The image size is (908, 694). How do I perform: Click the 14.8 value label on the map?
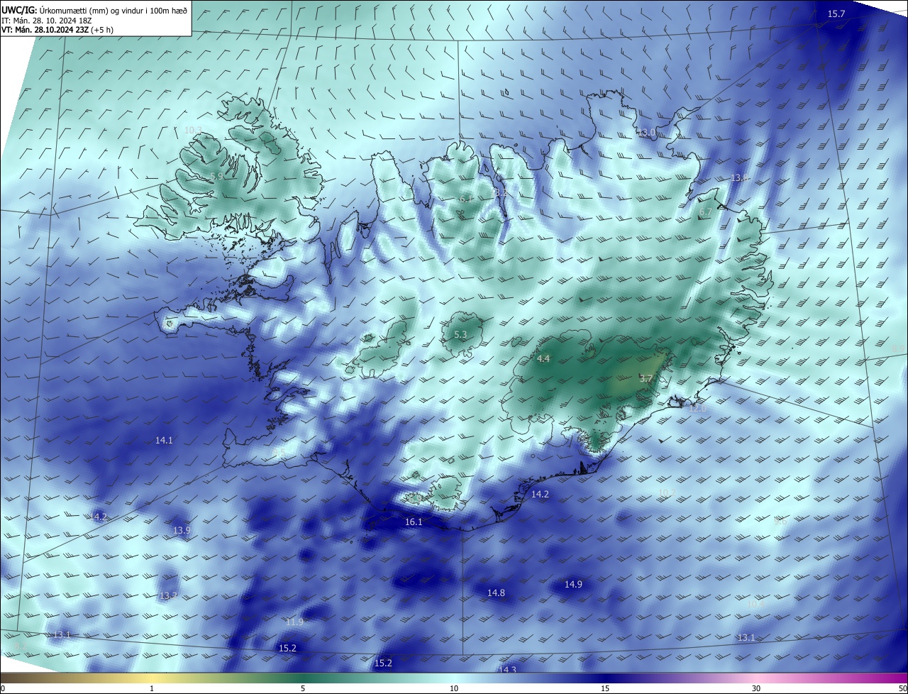tap(496, 593)
